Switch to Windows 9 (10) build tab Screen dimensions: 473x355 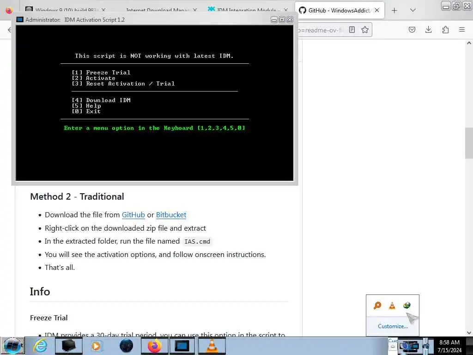(x=65, y=10)
